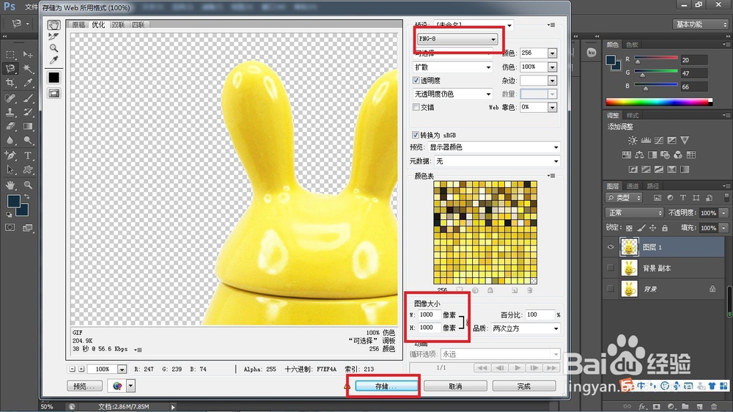Select the Eyedropper tool in Save for Web dialog
Image resolution: width=733 pixels, height=412 pixels.
click(x=54, y=60)
